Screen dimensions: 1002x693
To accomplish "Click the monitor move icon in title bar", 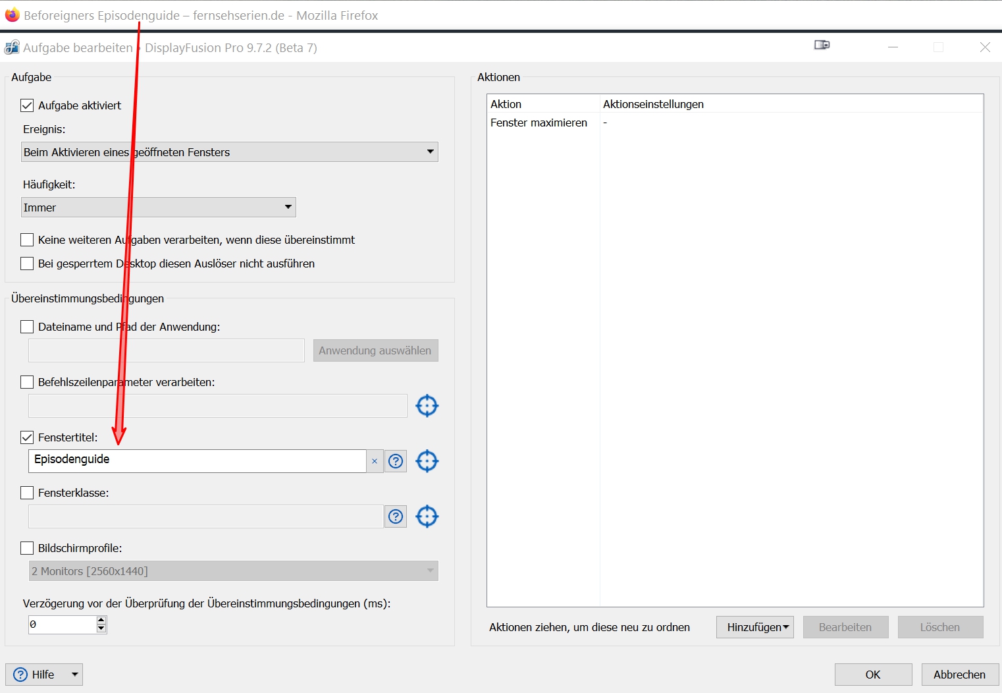I will point(822,45).
